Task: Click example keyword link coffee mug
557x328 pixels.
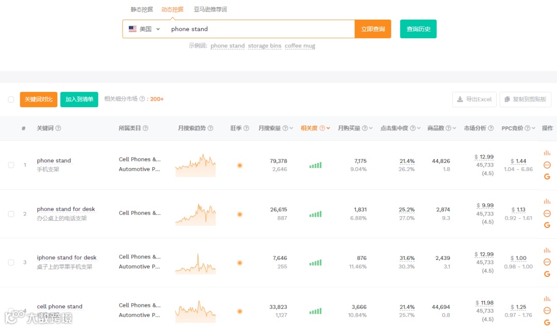Action: click(300, 46)
